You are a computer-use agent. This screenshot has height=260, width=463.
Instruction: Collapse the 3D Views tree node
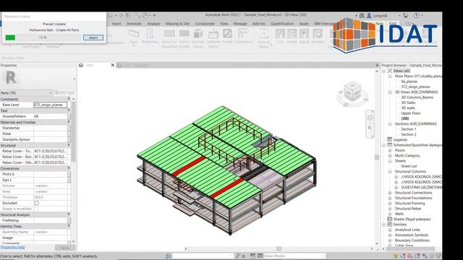390,92
